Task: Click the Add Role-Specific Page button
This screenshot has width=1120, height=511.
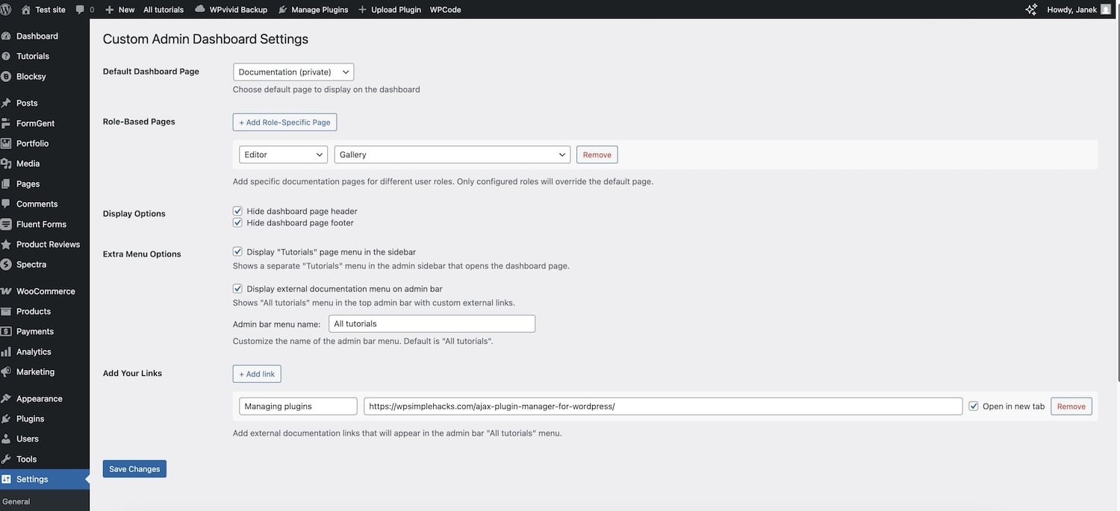Action: pos(284,120)
